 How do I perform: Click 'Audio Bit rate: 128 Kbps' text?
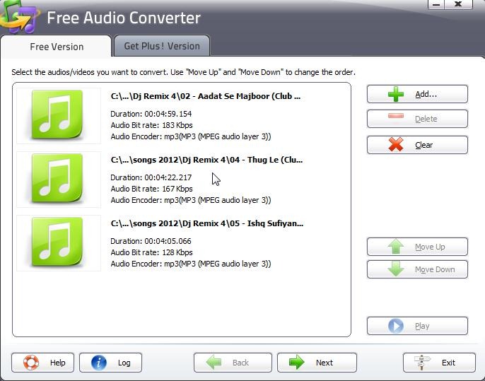pyautogui.click(x=151, y=252)
